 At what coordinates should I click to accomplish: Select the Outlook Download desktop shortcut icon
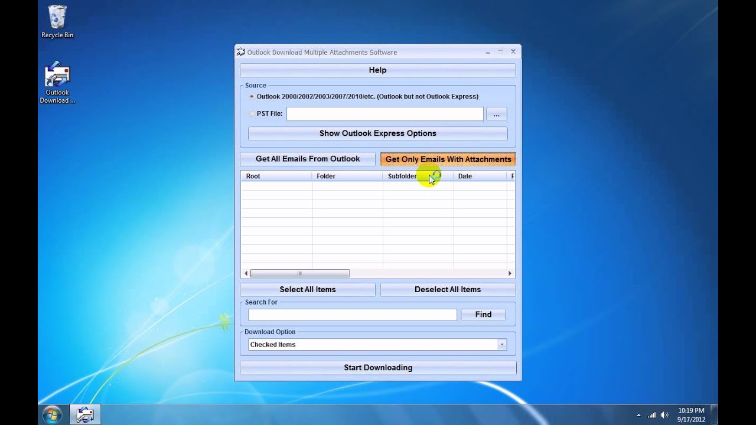coord(57,82)
